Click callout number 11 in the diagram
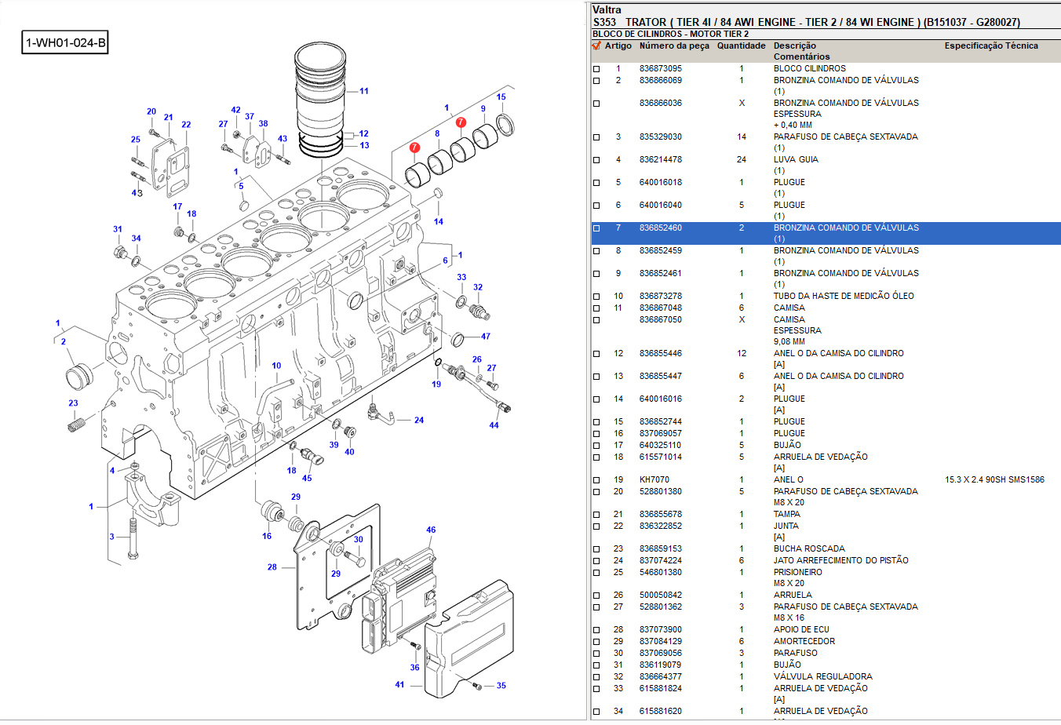The image size is (1061, 725). 364,91
